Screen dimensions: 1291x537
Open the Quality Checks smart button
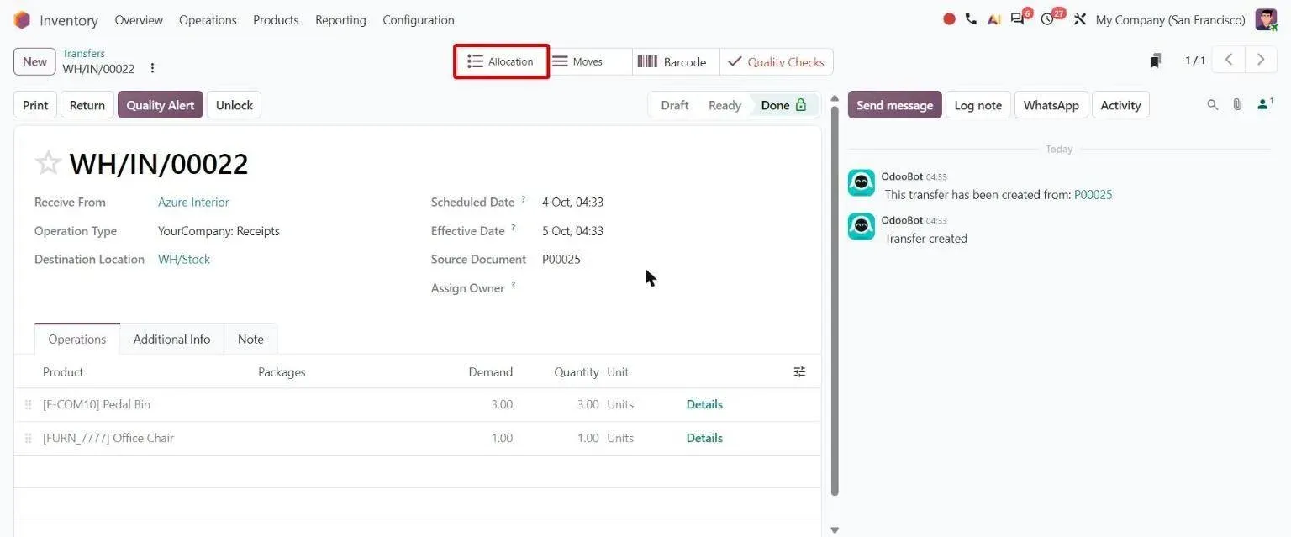click(776, 61)
